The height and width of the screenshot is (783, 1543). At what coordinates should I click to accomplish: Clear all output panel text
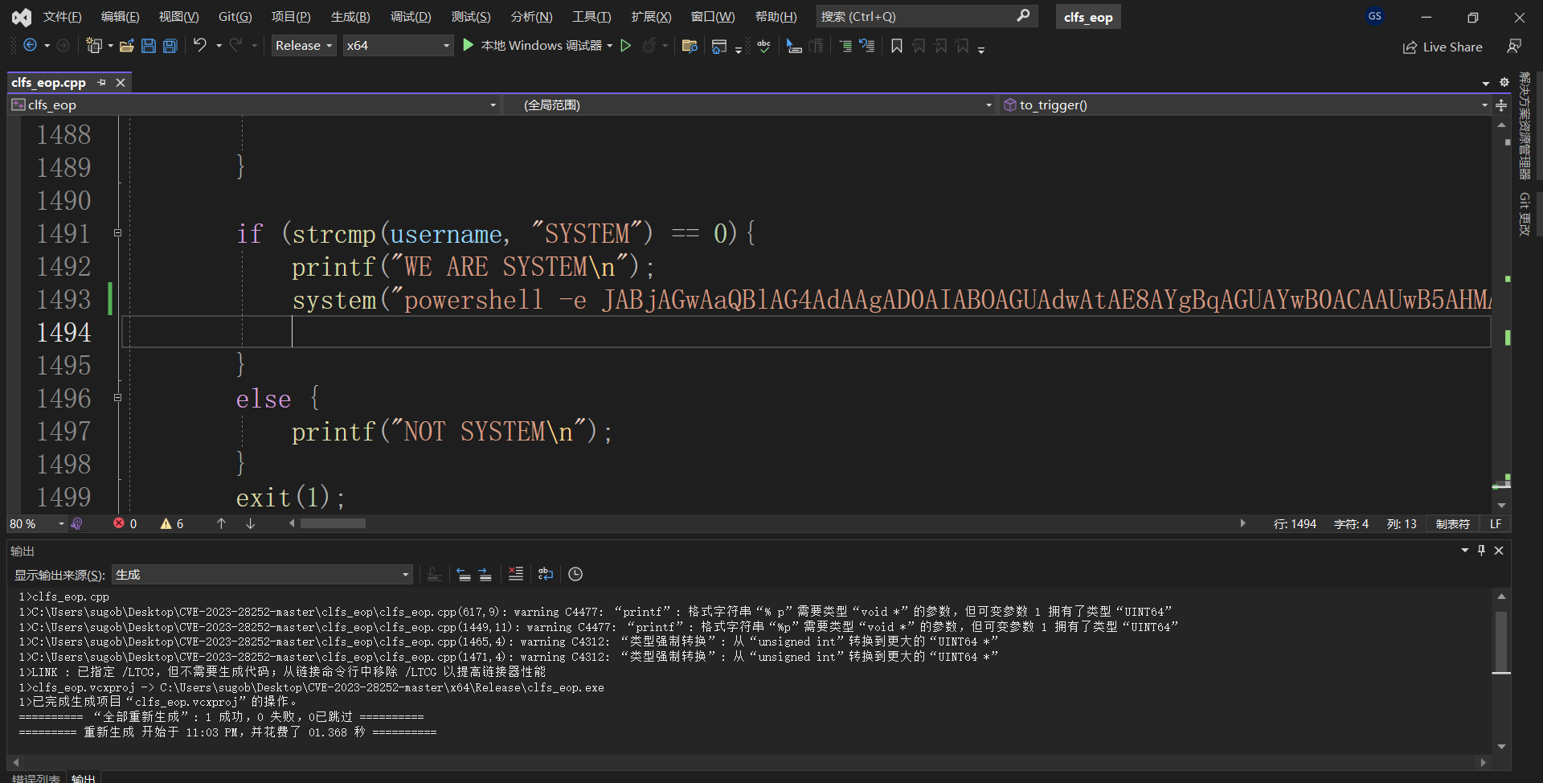515,574
